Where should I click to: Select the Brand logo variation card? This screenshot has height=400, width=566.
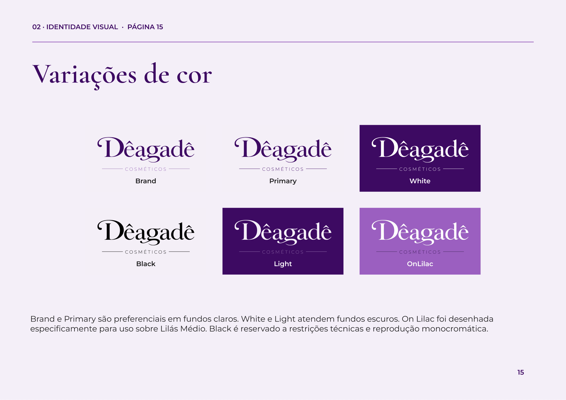point(146,158)
